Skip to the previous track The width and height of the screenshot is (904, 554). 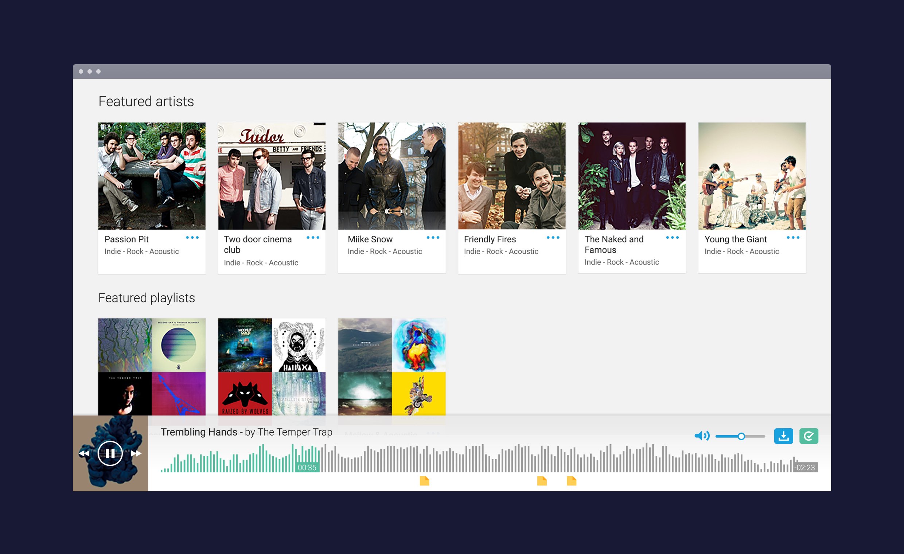click(x=84, y=453)
